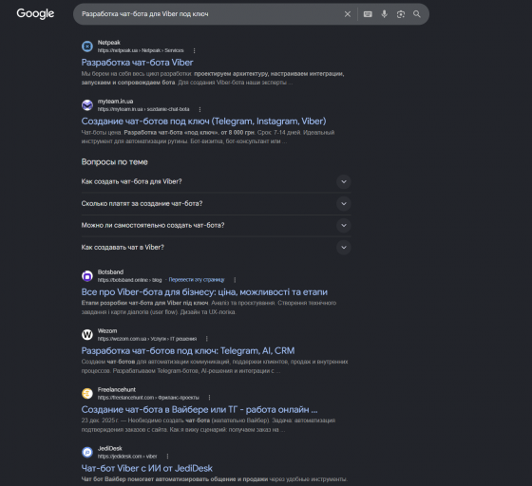Expand 'Как создать чат-бота для Viber?' chevron
532x486 pixels.
(344, 181)
